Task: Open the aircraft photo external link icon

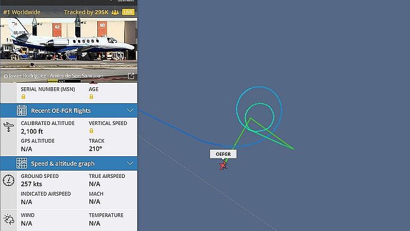Action: tap(131, 76)
